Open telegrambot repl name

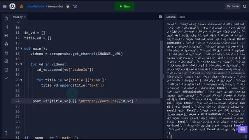pyautogui.click(x=56, y=7)
